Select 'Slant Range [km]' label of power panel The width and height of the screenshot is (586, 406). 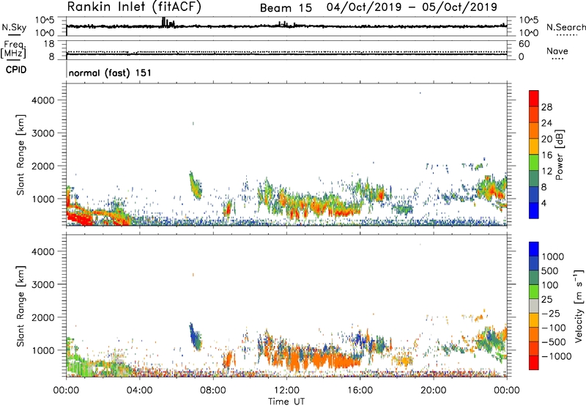[21, 155]
